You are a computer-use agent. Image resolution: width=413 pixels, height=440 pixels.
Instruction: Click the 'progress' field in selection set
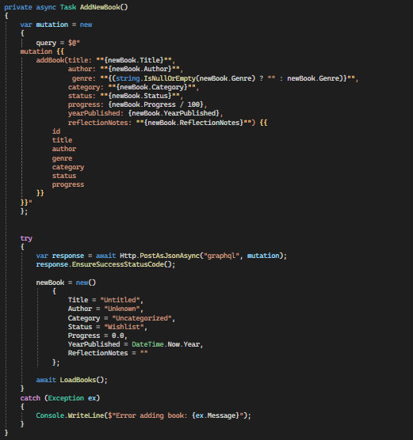68,184
